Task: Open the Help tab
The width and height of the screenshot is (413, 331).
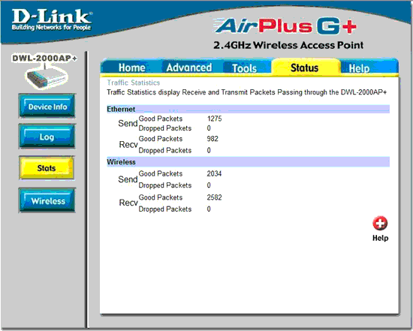Action: pyautogui.click(x=359, y=68)
